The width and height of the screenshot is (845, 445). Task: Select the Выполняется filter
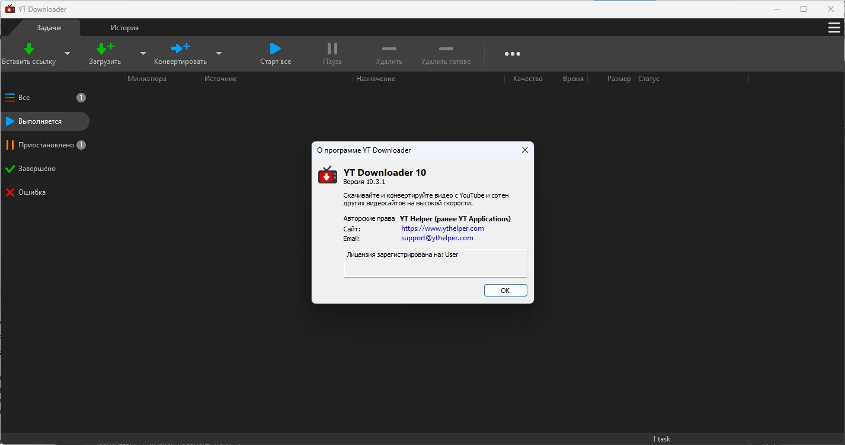[45, 121]
